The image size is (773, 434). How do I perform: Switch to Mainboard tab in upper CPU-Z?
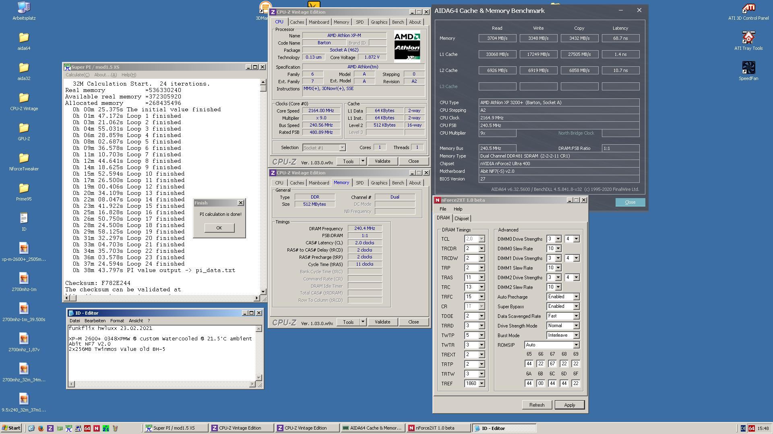[x=319, y=22]
